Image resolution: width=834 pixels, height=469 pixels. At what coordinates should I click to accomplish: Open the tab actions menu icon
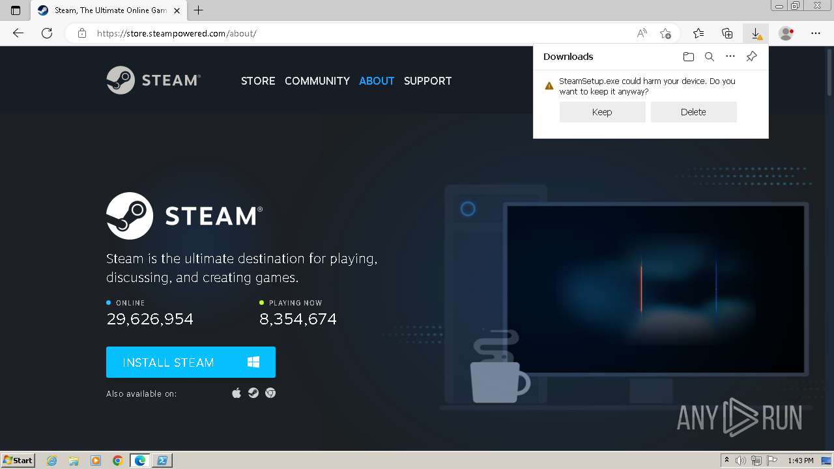tap(16, 10)
